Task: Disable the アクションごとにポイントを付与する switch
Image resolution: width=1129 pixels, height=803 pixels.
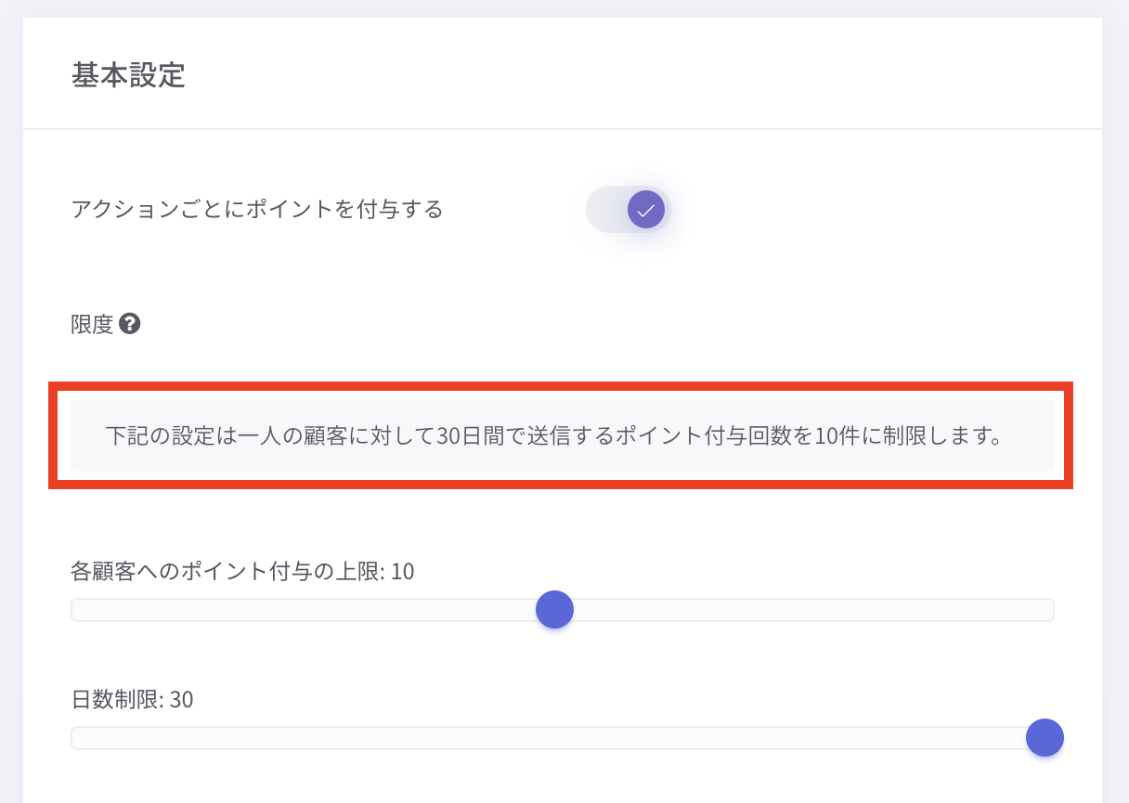Action: click(629, 209)
